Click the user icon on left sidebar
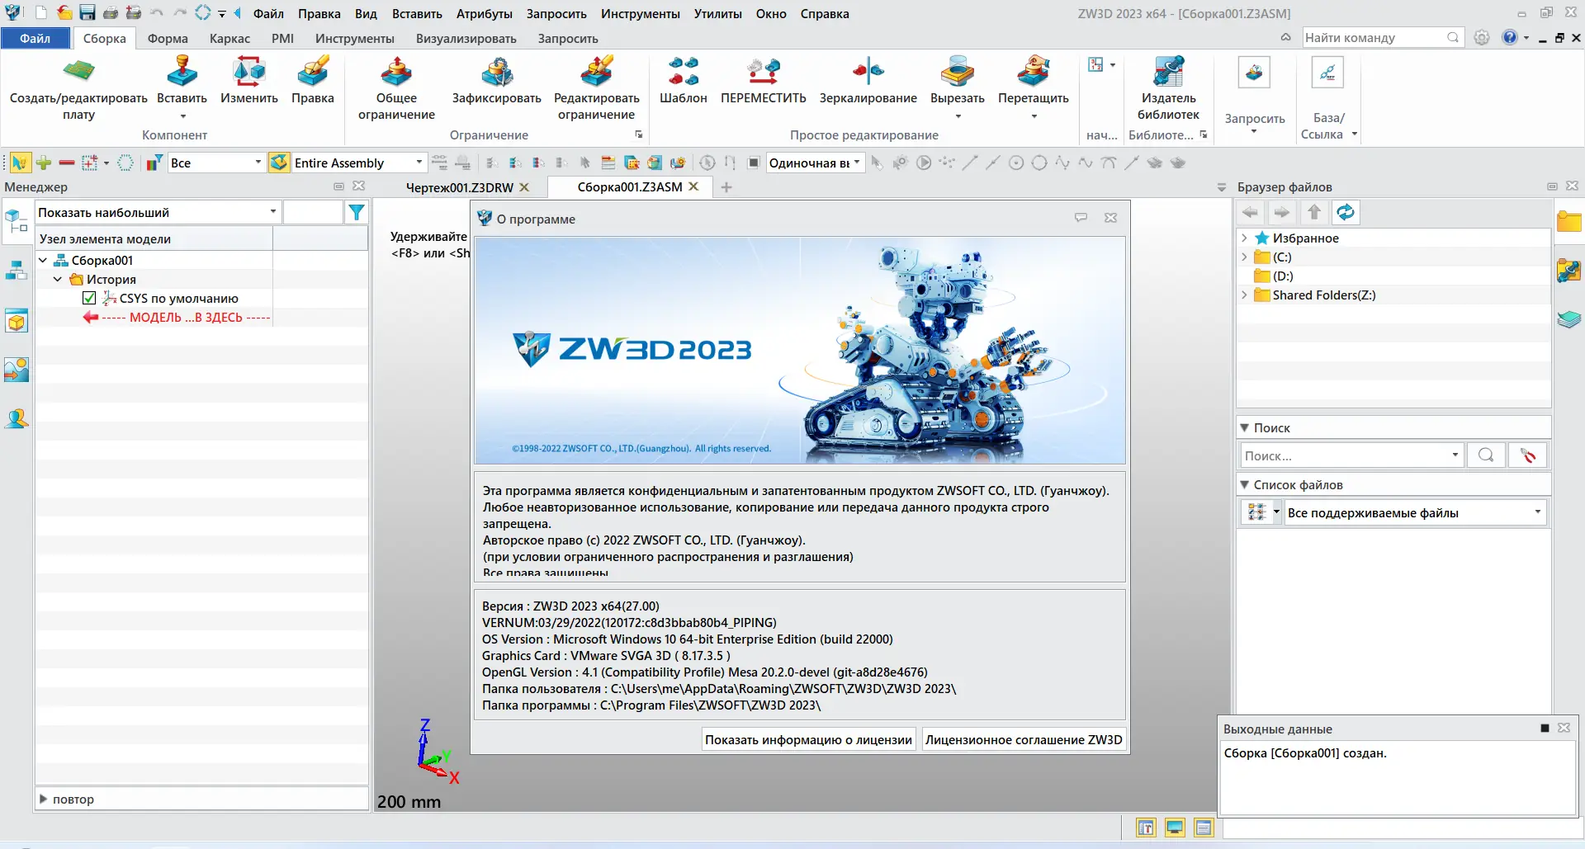This screenshot has height=849, width=1585. (x=17, y=418)
